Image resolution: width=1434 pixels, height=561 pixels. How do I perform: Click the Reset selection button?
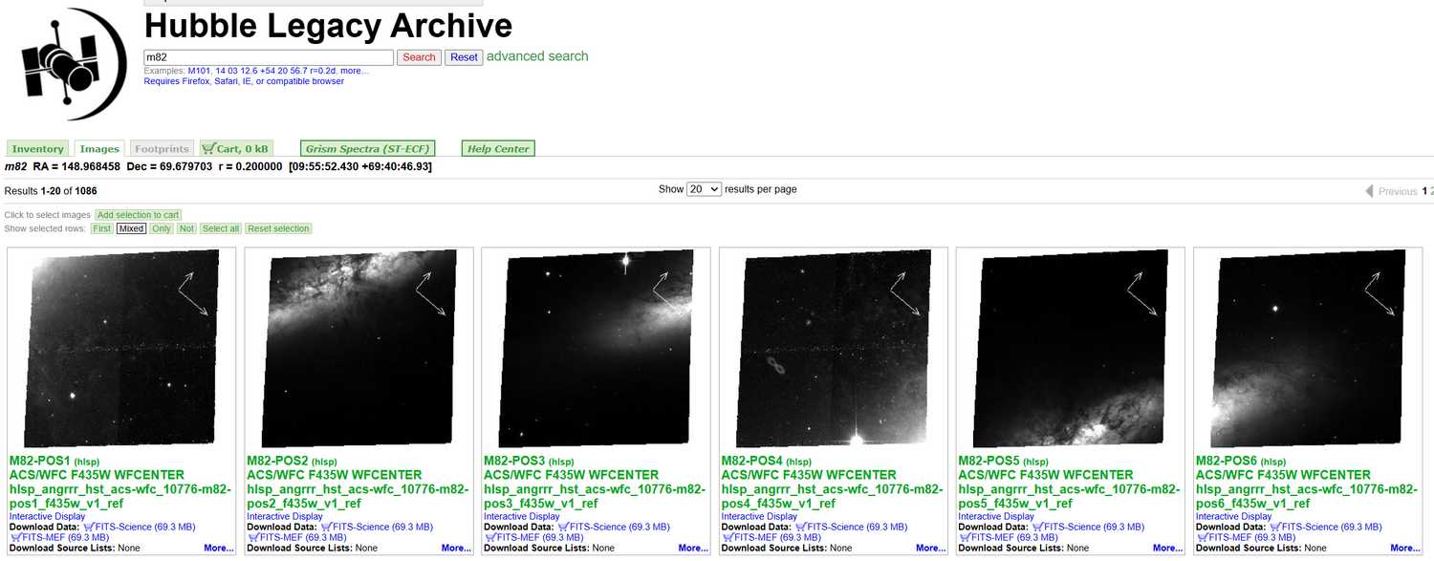pyautogui.click(x=278, y=228)
